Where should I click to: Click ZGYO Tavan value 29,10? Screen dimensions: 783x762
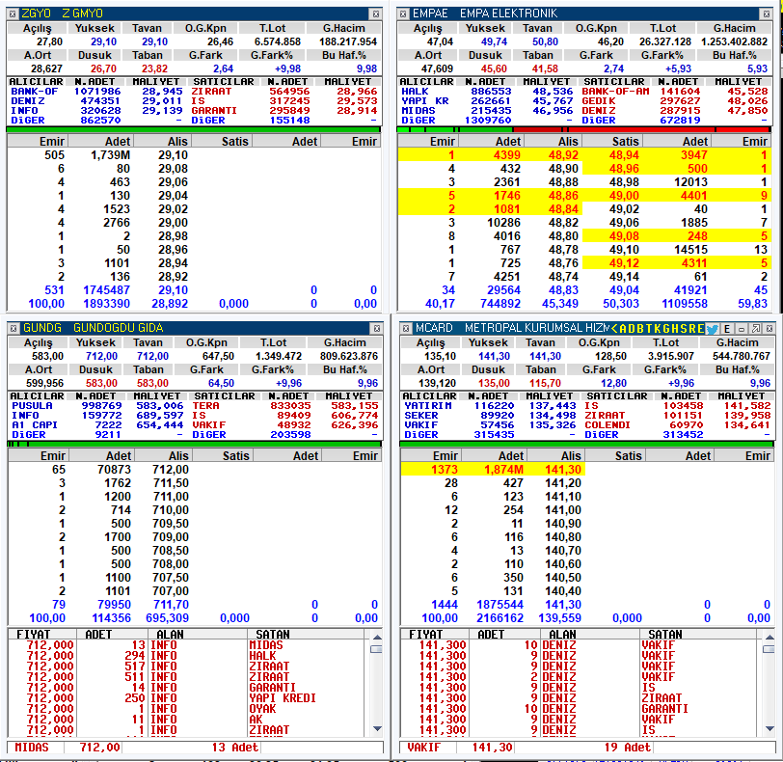point(154,41)
